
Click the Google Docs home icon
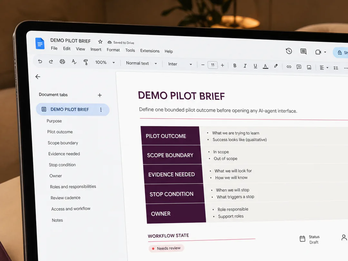(40, 43)
